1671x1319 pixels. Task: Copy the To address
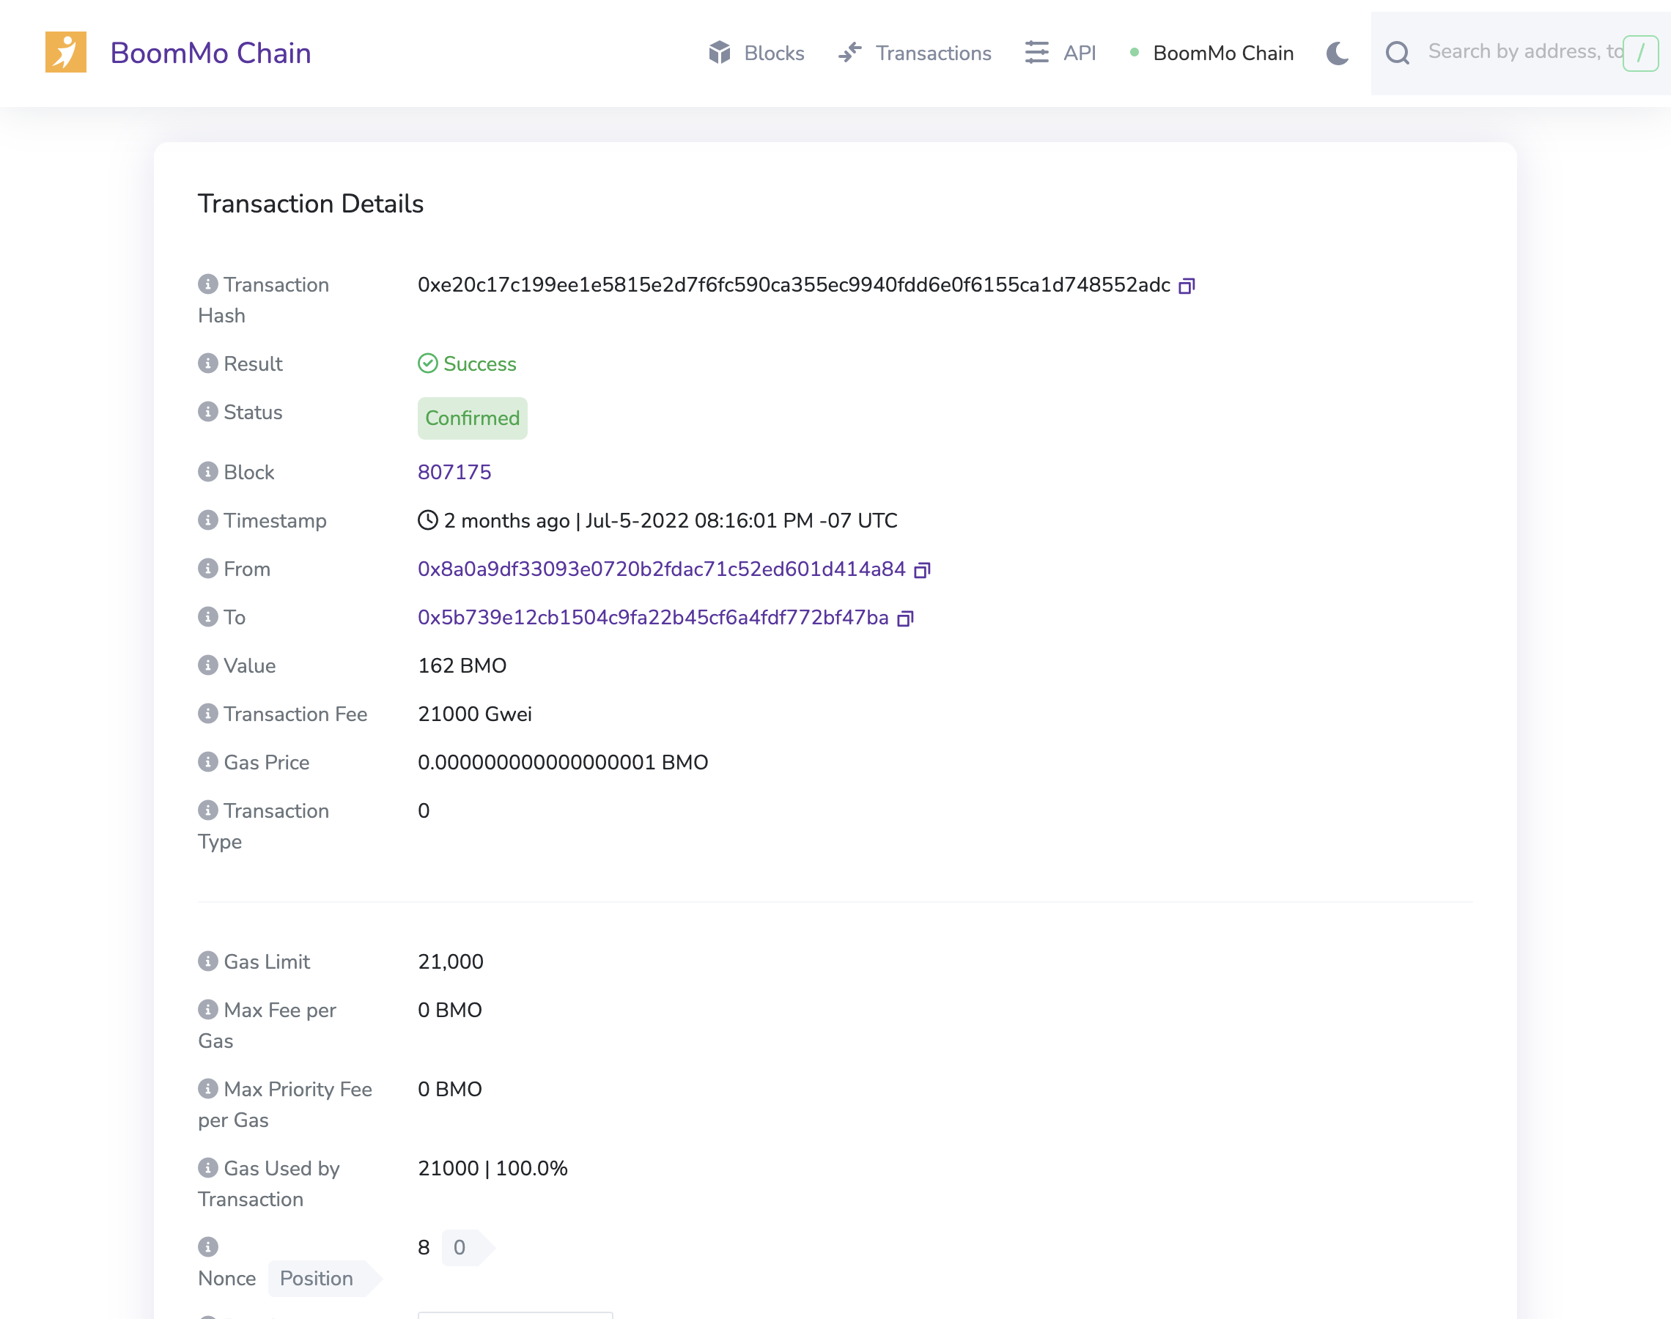[905, 618]
